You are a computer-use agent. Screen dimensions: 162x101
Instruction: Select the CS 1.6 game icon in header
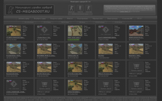(71, 8)
